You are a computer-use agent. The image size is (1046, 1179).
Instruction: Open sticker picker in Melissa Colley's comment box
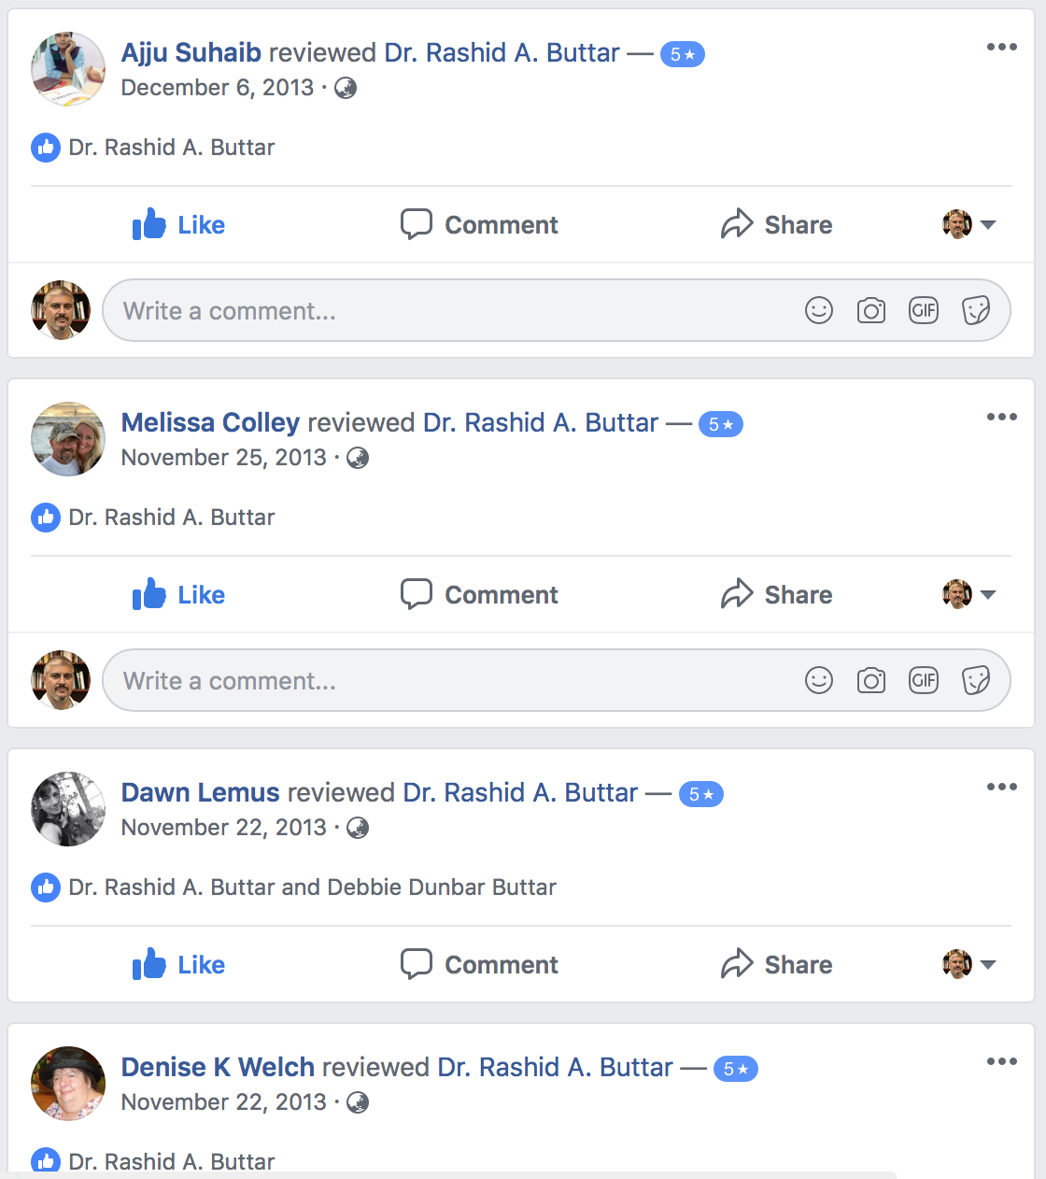[976, 680]
